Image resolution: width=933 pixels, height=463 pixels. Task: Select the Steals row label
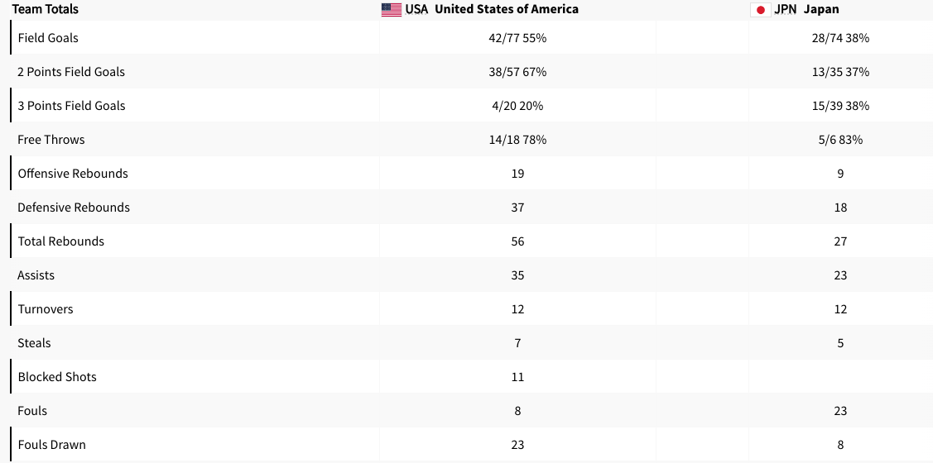[34, 343]
